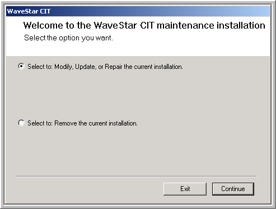Click 'current installation' text in the Modify option

158,67
